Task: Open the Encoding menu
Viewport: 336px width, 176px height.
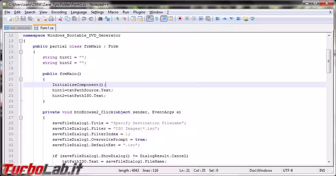Action: point(59,12)
